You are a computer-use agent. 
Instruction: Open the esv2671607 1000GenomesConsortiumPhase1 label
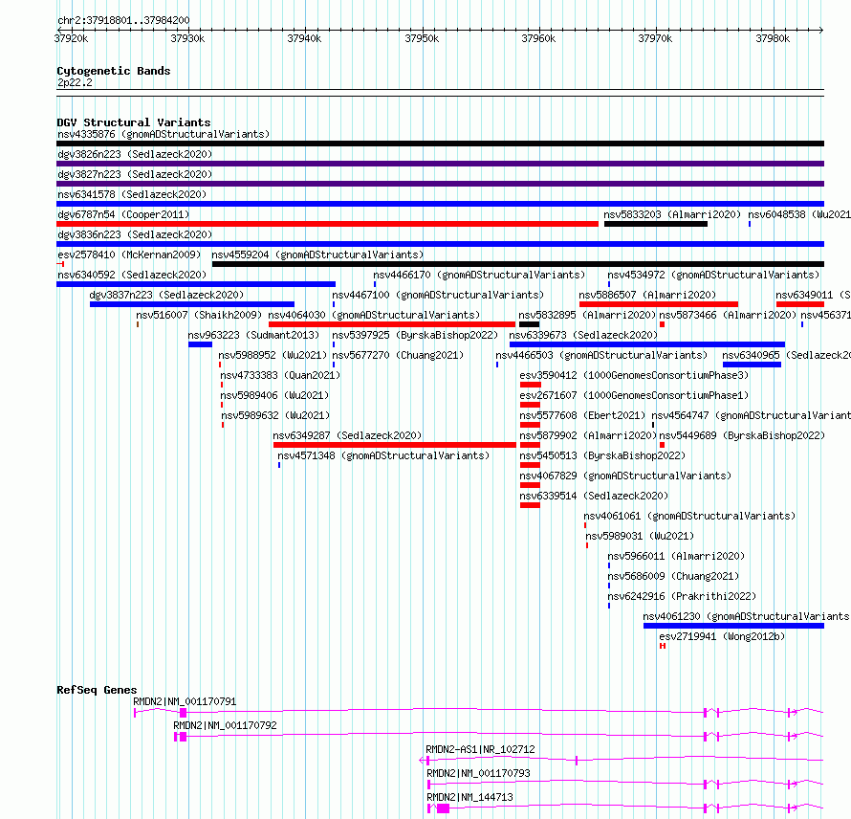pos(634,395)
